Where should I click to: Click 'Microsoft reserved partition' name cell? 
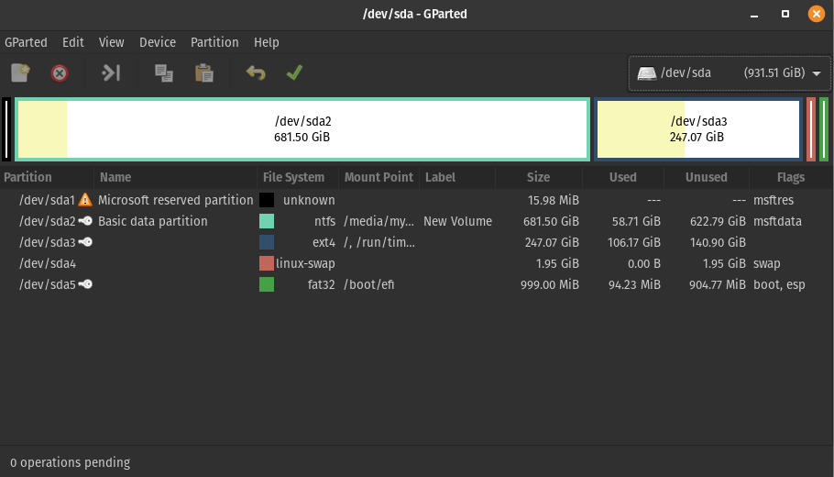176,200
